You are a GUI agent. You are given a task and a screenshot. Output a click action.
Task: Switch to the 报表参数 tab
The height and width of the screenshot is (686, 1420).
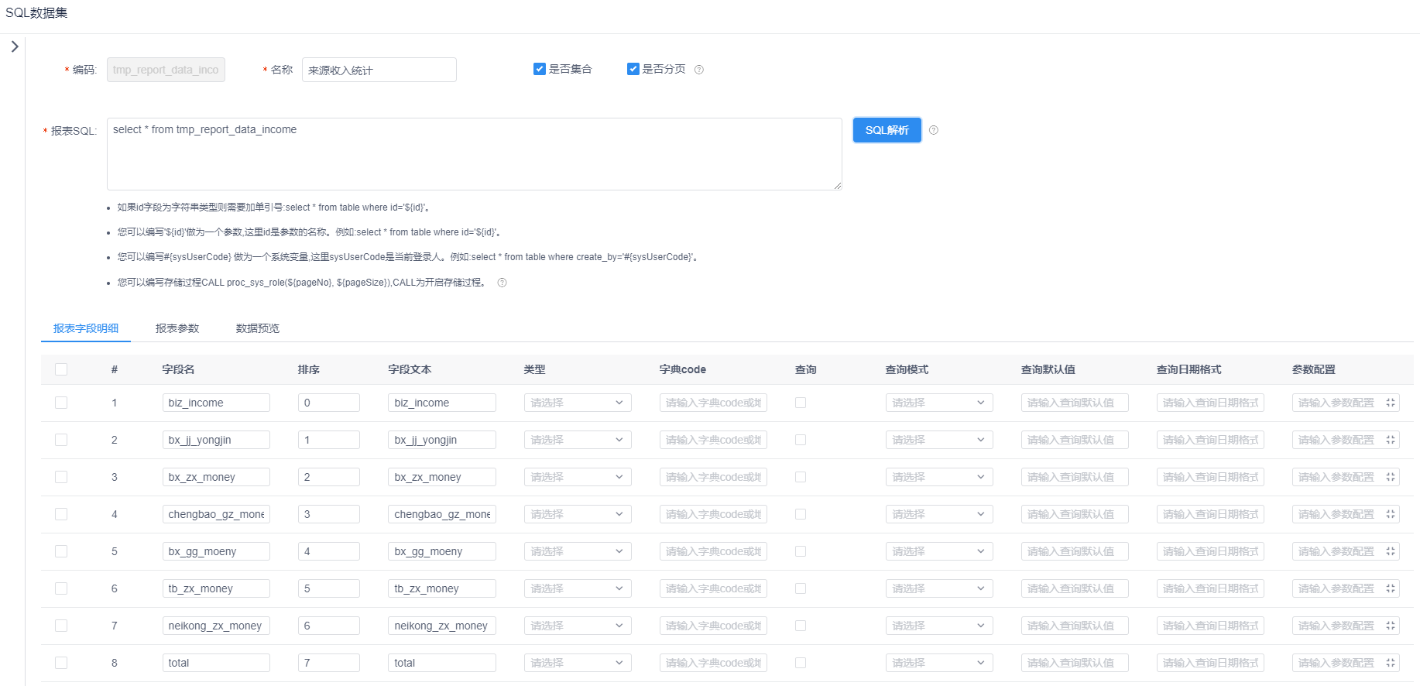pos(177,328)
